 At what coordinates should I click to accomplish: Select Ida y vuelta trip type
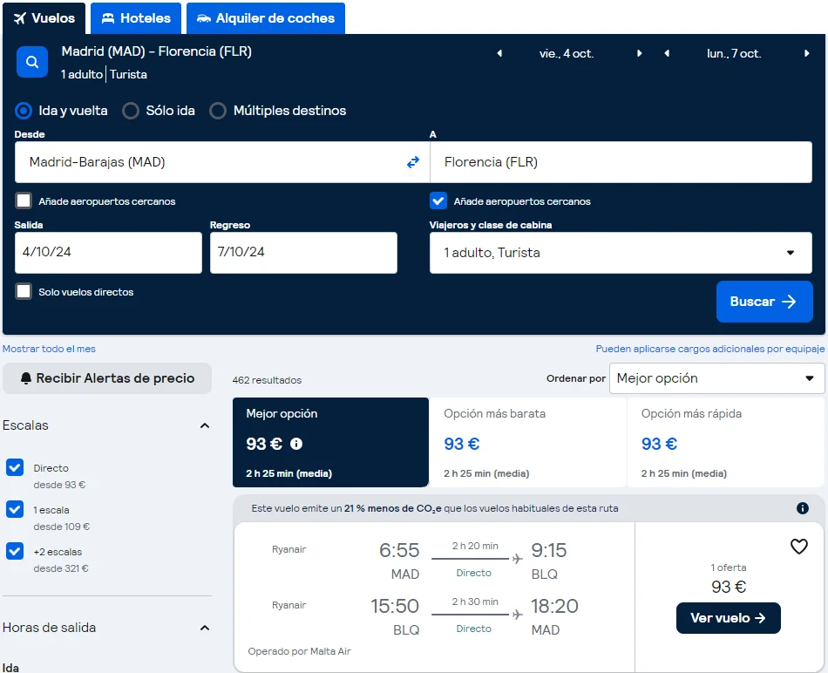[24, 111]
